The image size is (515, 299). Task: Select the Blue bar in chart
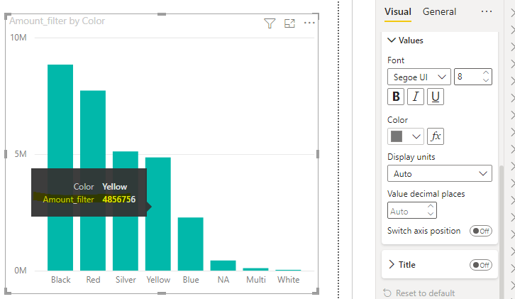(x=191, y=244)
